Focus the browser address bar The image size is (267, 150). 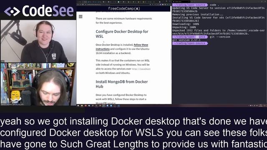coord(118,5)
